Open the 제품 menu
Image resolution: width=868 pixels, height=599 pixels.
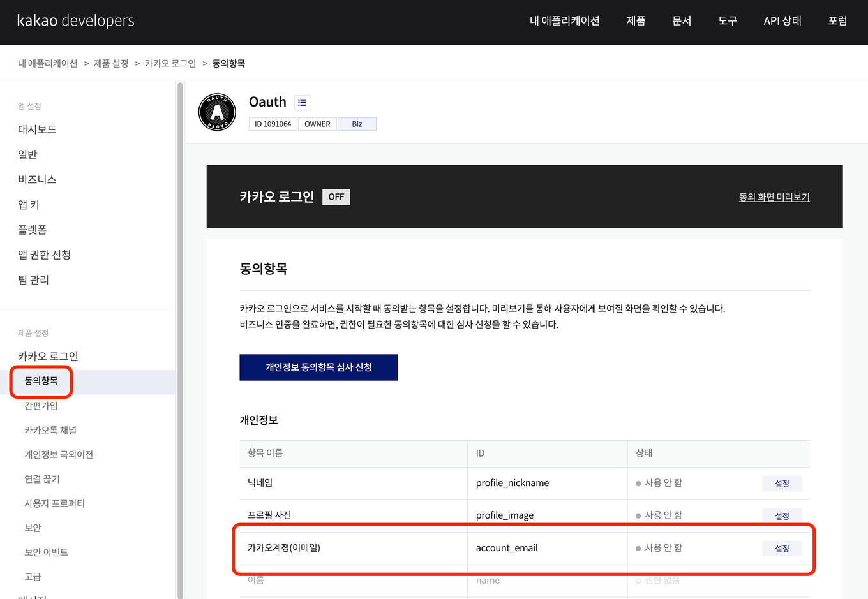pos(636,20)
